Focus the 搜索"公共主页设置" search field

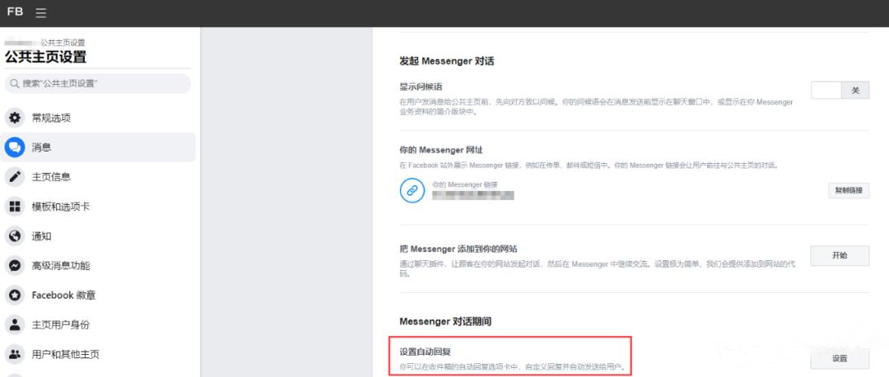click(97, 83)
